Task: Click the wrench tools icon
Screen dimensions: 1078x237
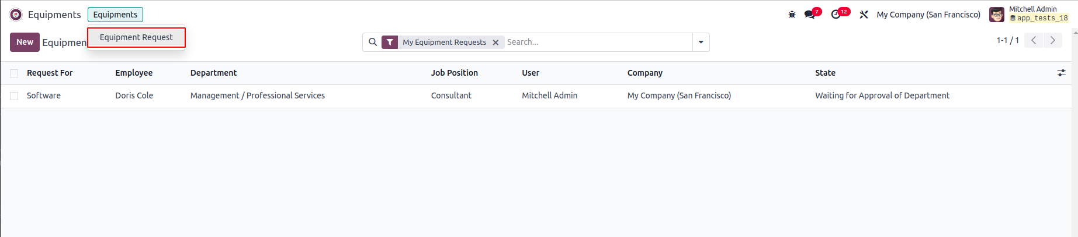Action: (x=864, y=15)
